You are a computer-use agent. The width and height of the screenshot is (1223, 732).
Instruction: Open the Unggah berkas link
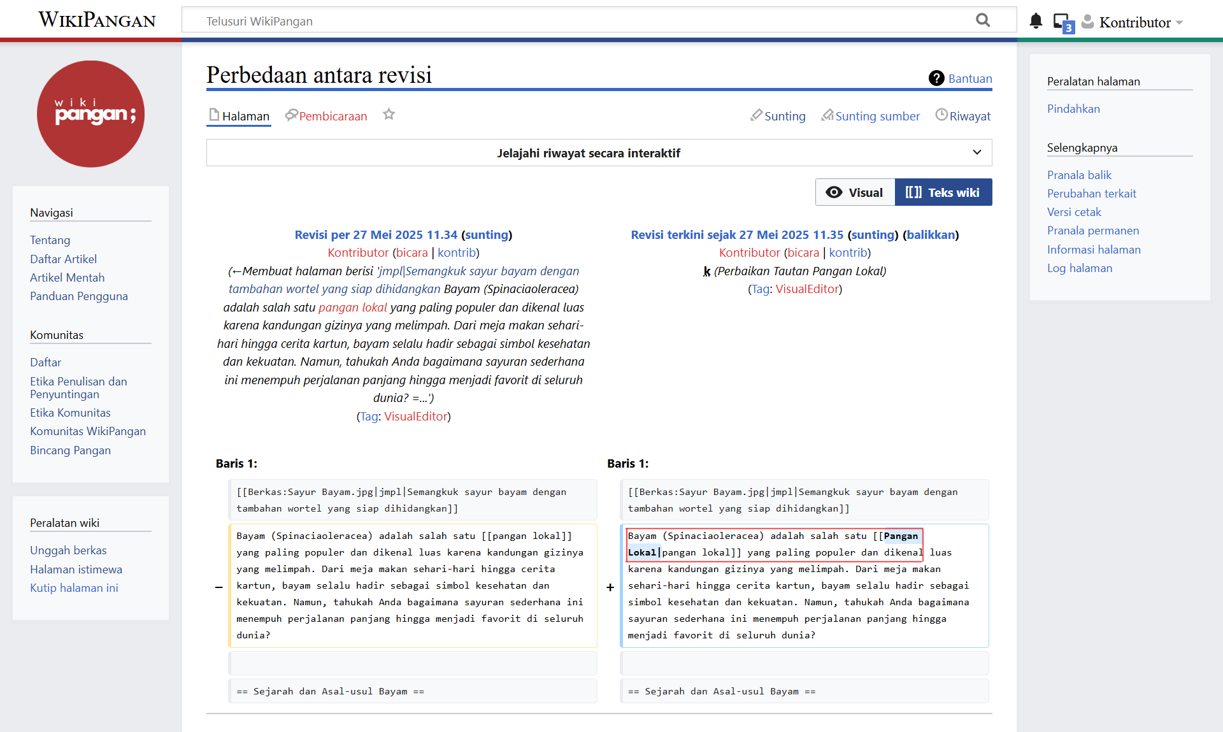click(x=68, y=550)
